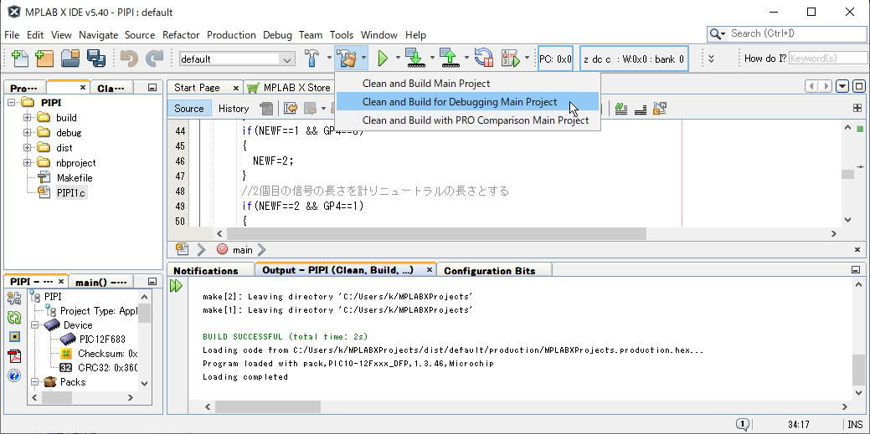Collapse the Packs node in dashboard
Screen dimensions: 870x434
coord(34,381)
